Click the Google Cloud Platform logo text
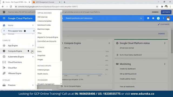Viewport: 173px width, 97px height. click(x=20, y=18)
